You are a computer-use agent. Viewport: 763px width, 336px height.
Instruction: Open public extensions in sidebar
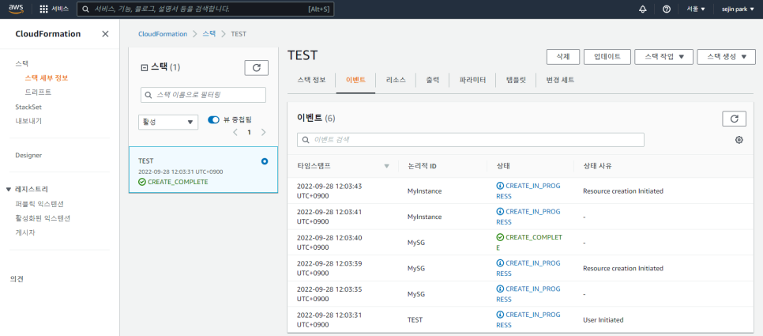pyautogui.click(x=39, y=203)
